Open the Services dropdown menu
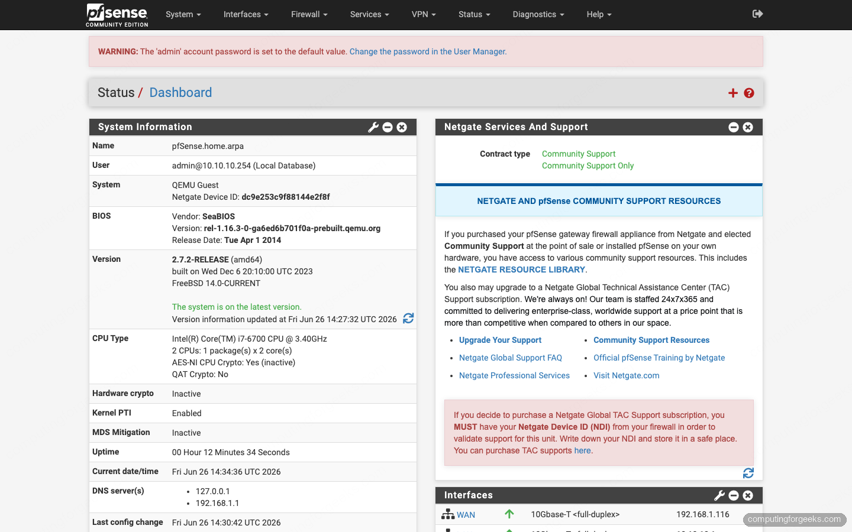 pyautogui.click(x=370, y=14)
